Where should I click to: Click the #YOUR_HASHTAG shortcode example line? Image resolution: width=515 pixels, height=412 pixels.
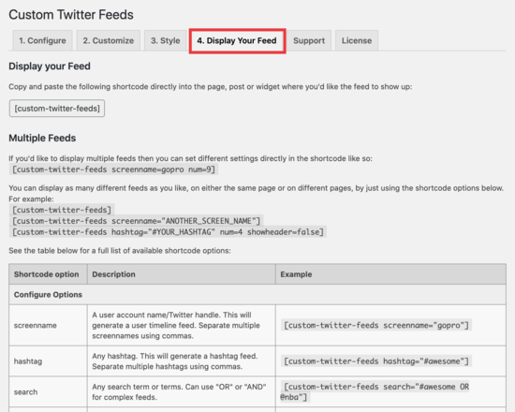(x=168, y=232)
